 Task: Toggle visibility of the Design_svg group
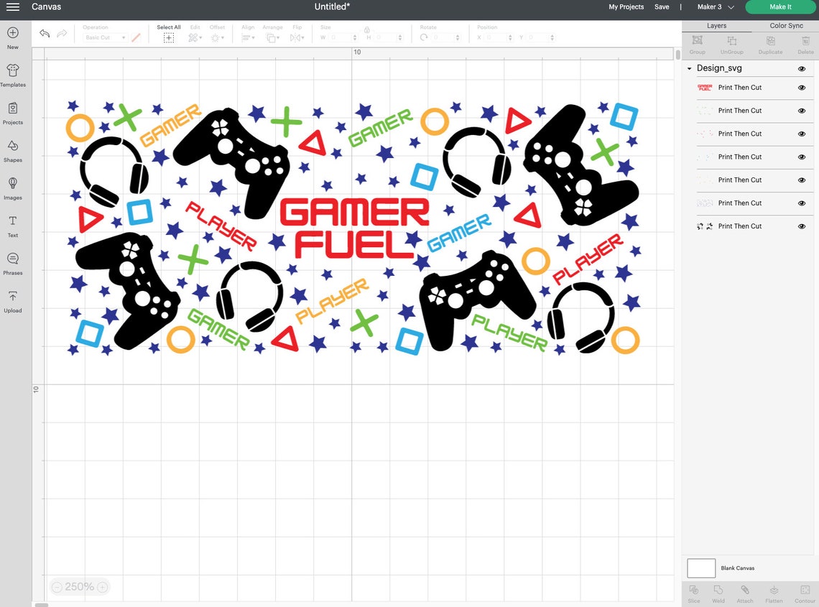[x=802, y=68]
